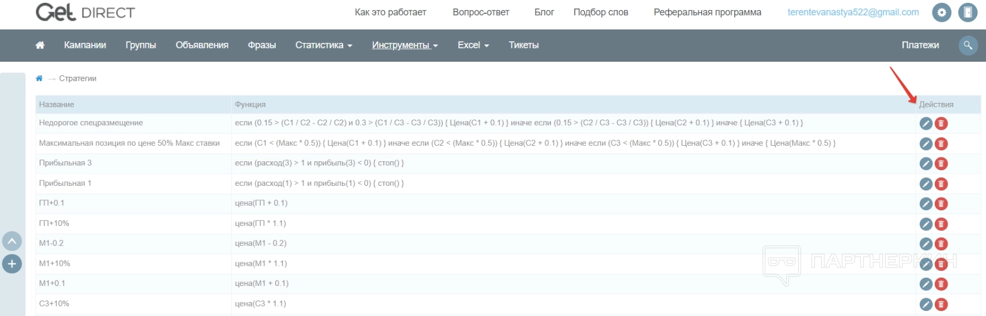This screenshot has height=316, width=986.
Task: Delete the Прибыльная 3 strategy
Action: pyautogui.click(x=941, y=164)
